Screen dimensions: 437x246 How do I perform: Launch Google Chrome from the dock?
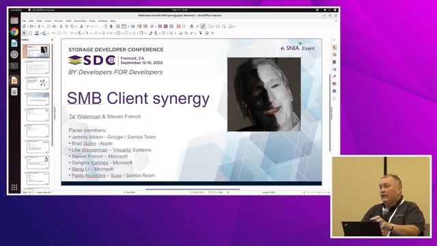14,31
